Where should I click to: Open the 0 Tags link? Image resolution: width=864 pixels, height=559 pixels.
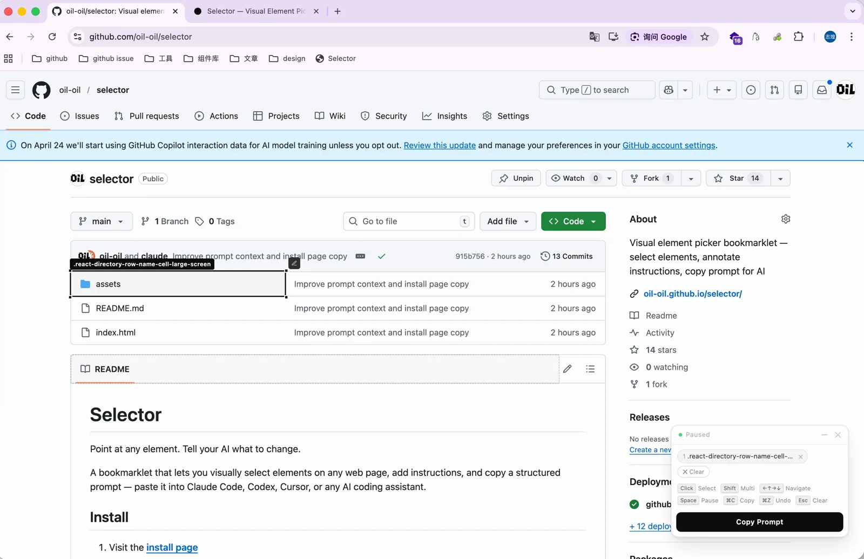tap(214, 221)
